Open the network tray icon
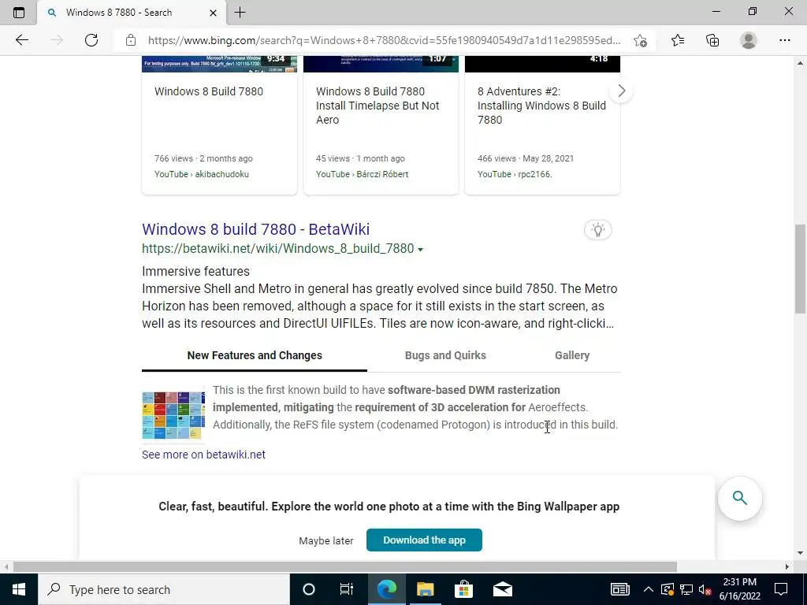 pyautogui.click(x=686, y=589)
